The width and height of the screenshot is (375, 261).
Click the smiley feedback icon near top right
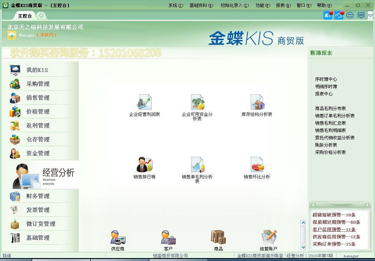[350, 15]
